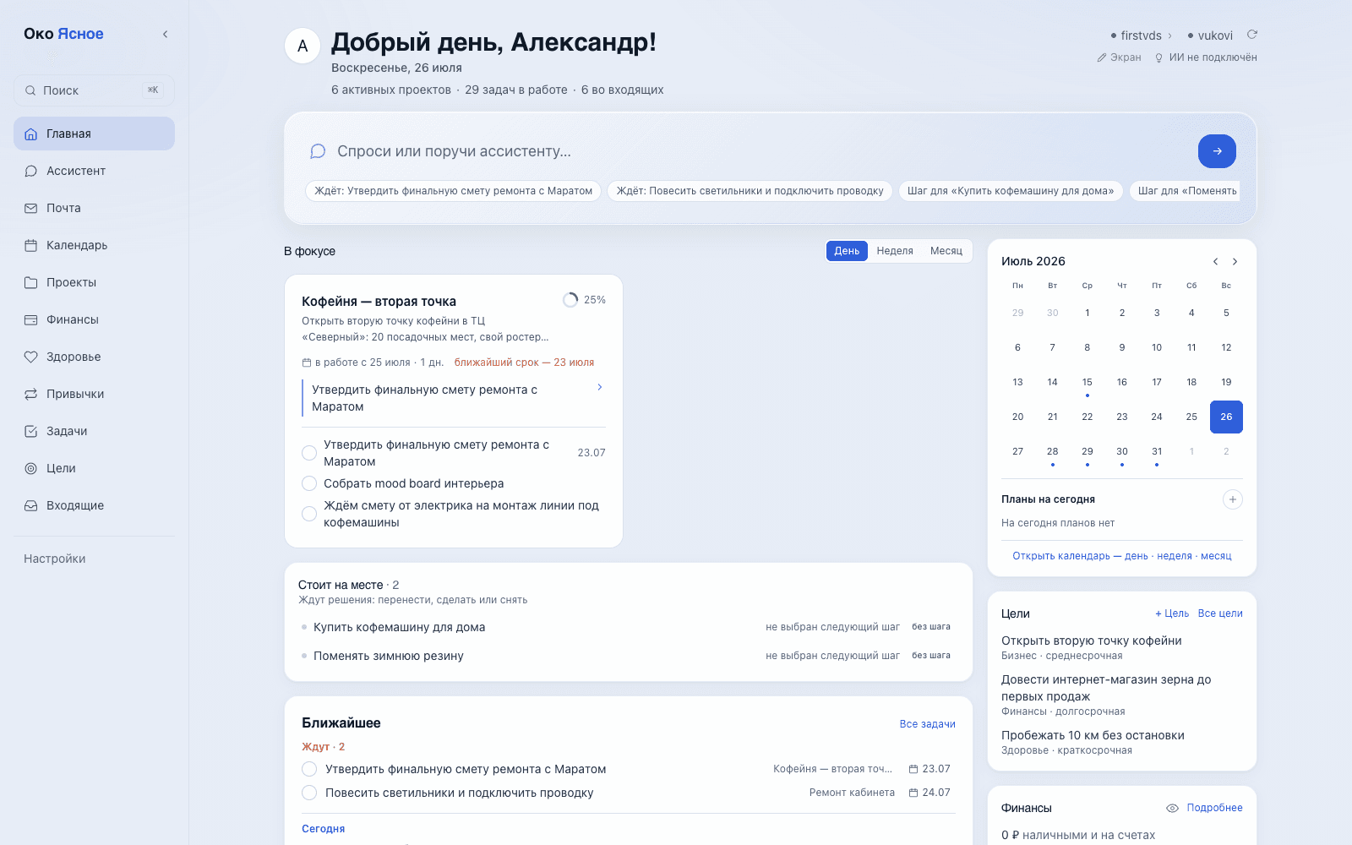Viewport: 1352px width, 845px height.
Task: Click the envelope icon for Почта
Action: pyautogui.click(x=31, y=209)
